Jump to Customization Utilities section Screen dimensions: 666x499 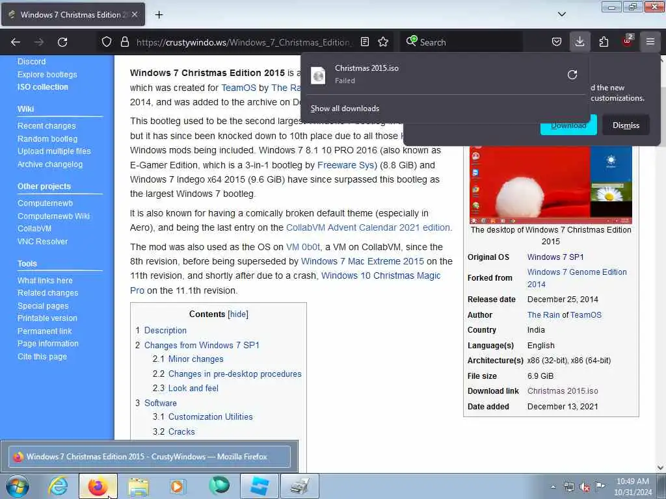pos(210,417)
